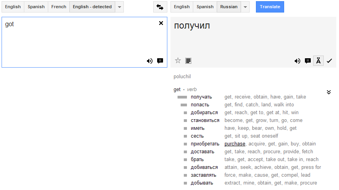339x190 pixels.
Task: Click 'become' in the становиться row
Action: tap(234, 120)
